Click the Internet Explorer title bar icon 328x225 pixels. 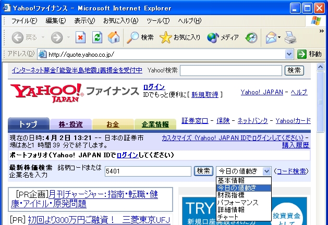(x=6, y=8)
